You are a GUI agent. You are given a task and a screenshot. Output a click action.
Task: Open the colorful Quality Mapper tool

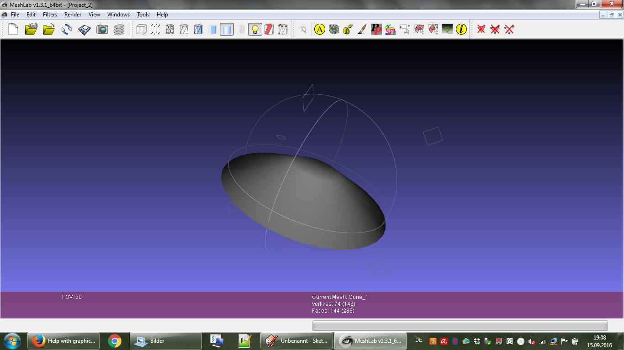click(x=391, y=30)
